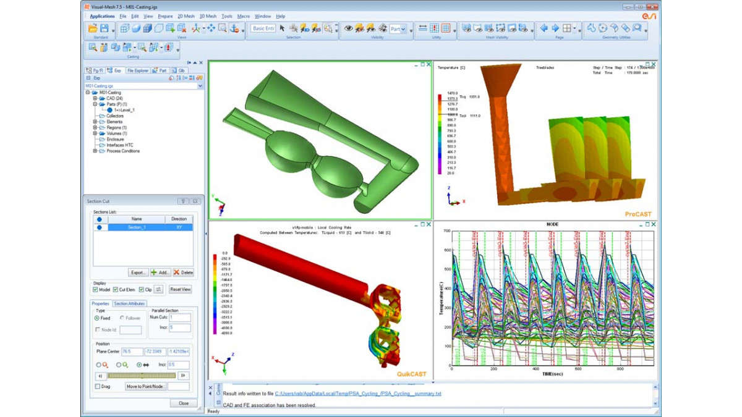Click the first Mesh Visibility eye icon
This screenshot has height=417, width=742.
tap(467, 28)
